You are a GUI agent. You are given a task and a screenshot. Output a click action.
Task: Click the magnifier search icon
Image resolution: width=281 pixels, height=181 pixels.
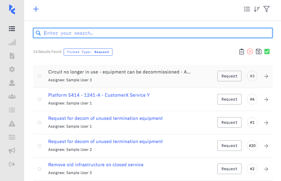38,33
